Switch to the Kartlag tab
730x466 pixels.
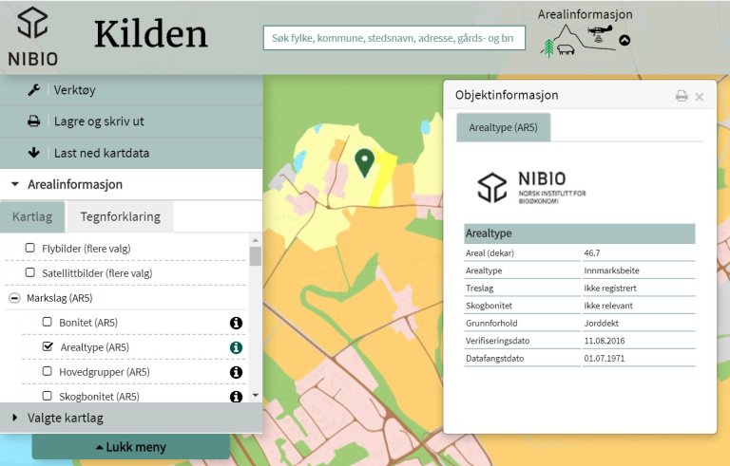pos(32,216)
